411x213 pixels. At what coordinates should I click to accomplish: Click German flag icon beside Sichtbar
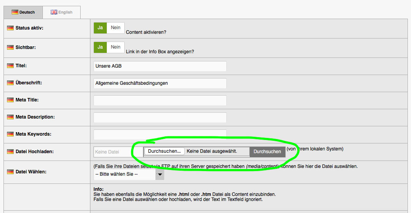coord(11,47)
